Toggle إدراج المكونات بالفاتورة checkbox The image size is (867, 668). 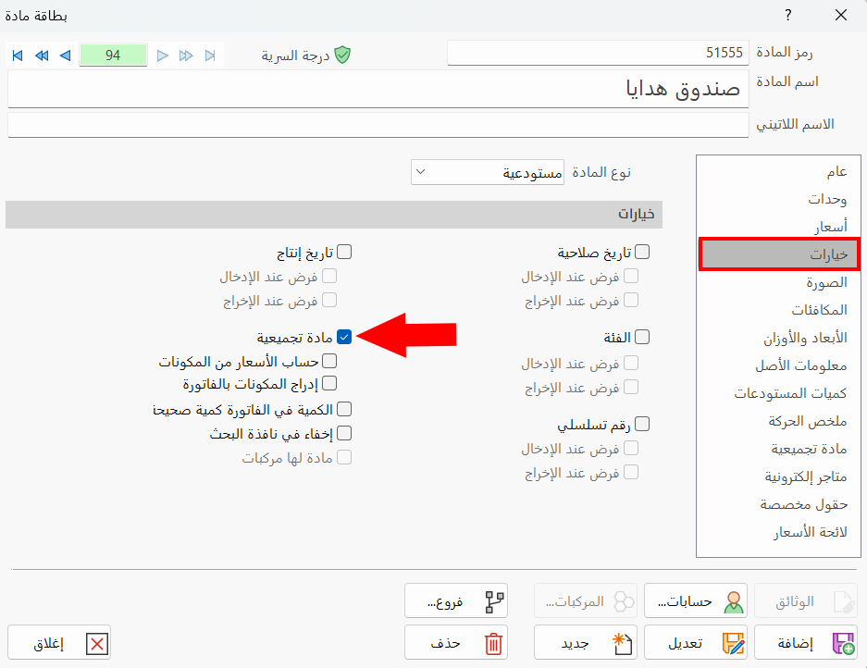329,383
